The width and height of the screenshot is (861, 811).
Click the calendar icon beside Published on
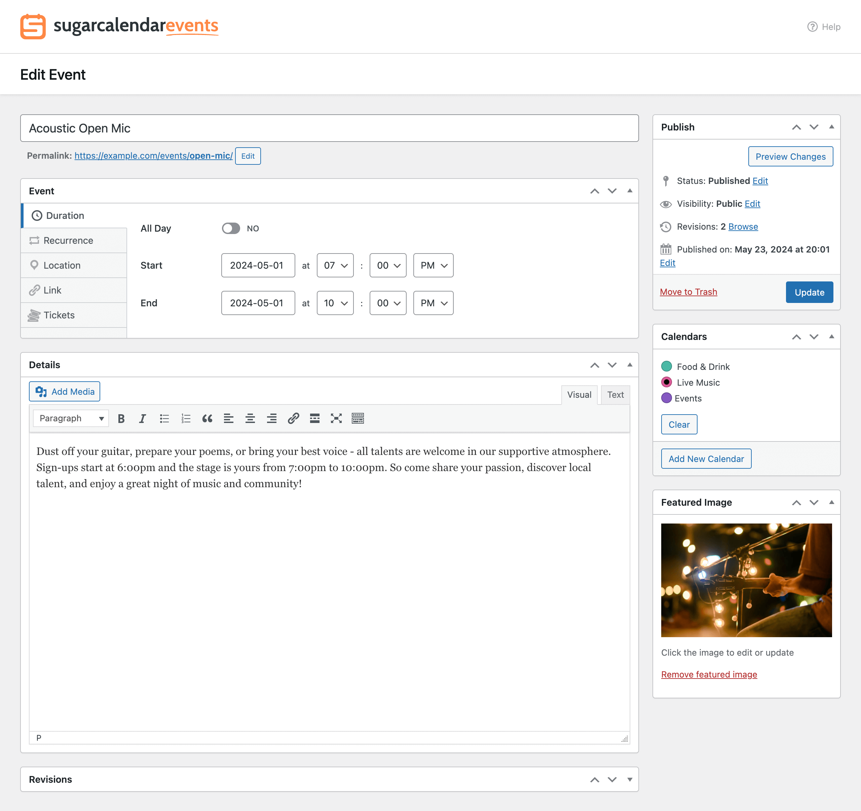click(666, 249)
